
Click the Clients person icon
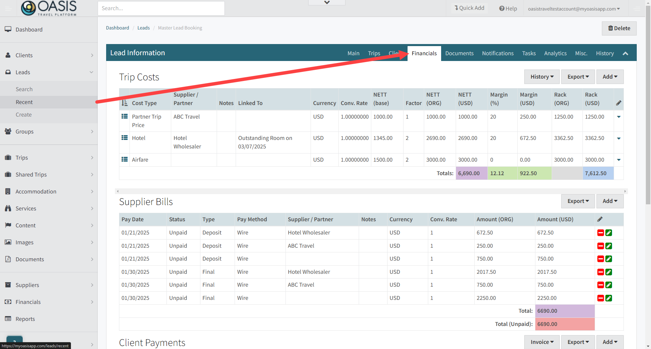pos(8,55)
